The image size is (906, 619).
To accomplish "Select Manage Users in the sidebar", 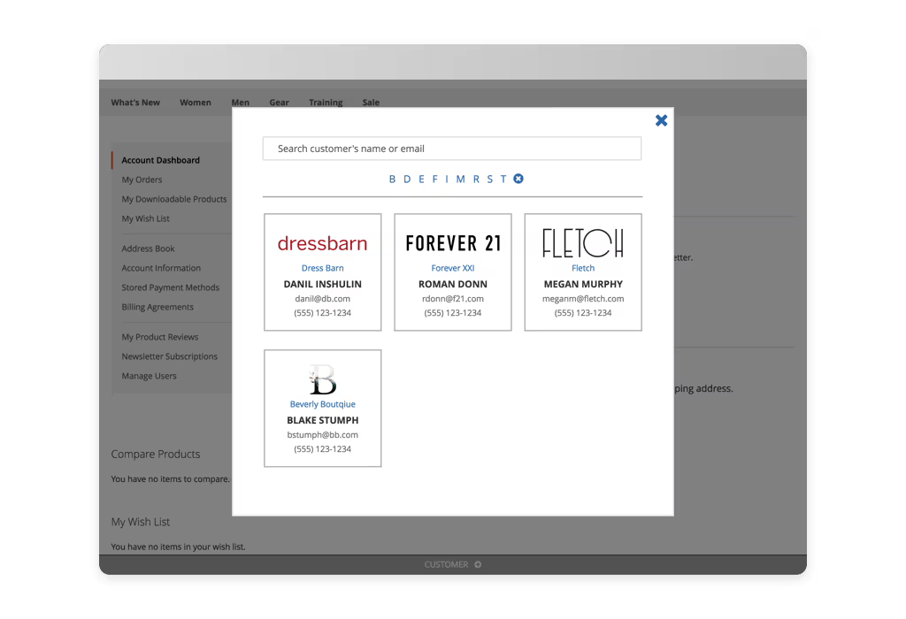I will click(x=149, y=376).
